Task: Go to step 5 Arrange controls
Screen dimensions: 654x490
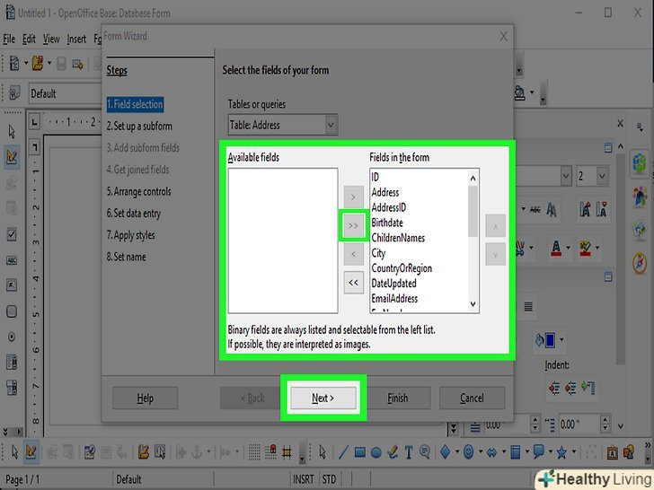Action: (x=139, y=191)
